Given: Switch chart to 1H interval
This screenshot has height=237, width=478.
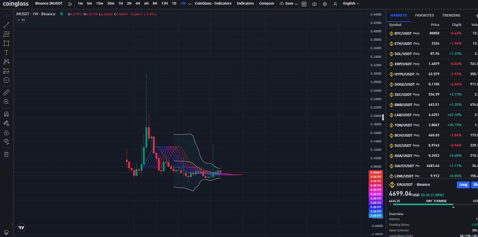Looking at the screenshot, I should point(121,4).
